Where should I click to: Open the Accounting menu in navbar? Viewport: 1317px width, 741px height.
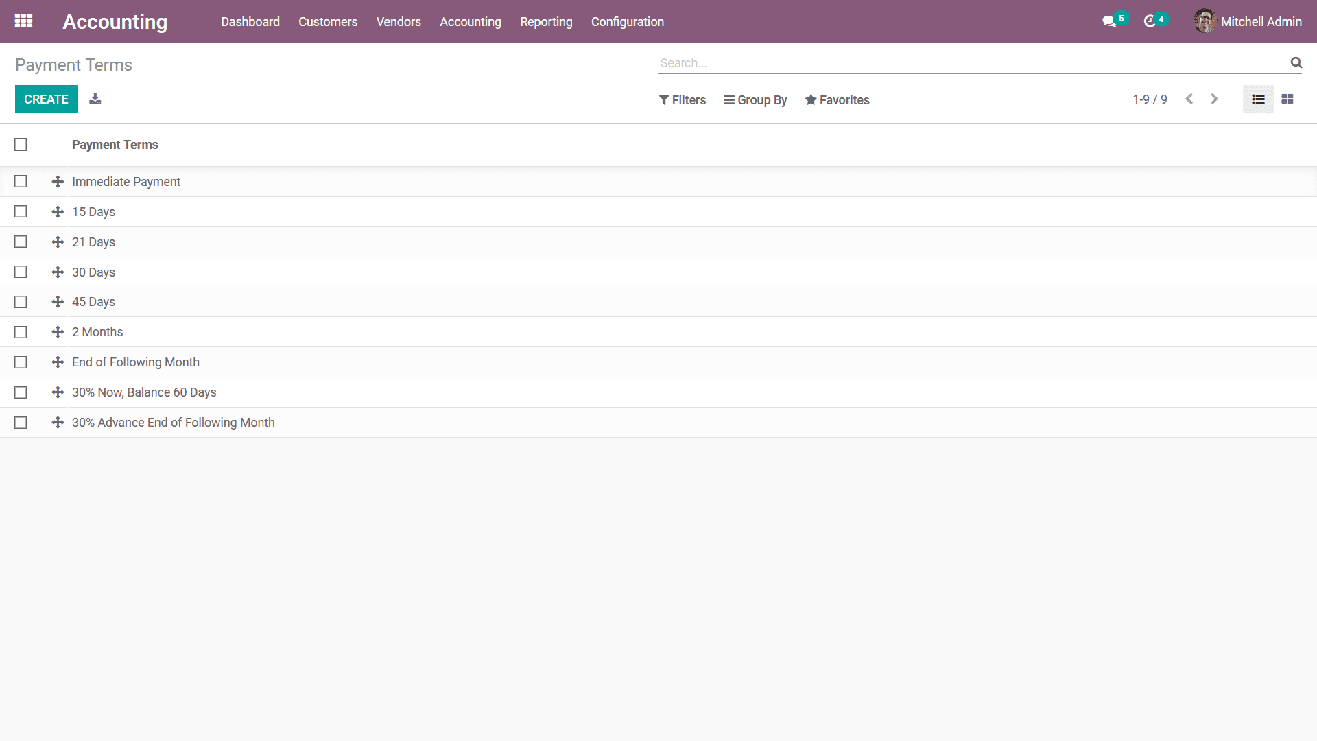(x=471, y=22)
